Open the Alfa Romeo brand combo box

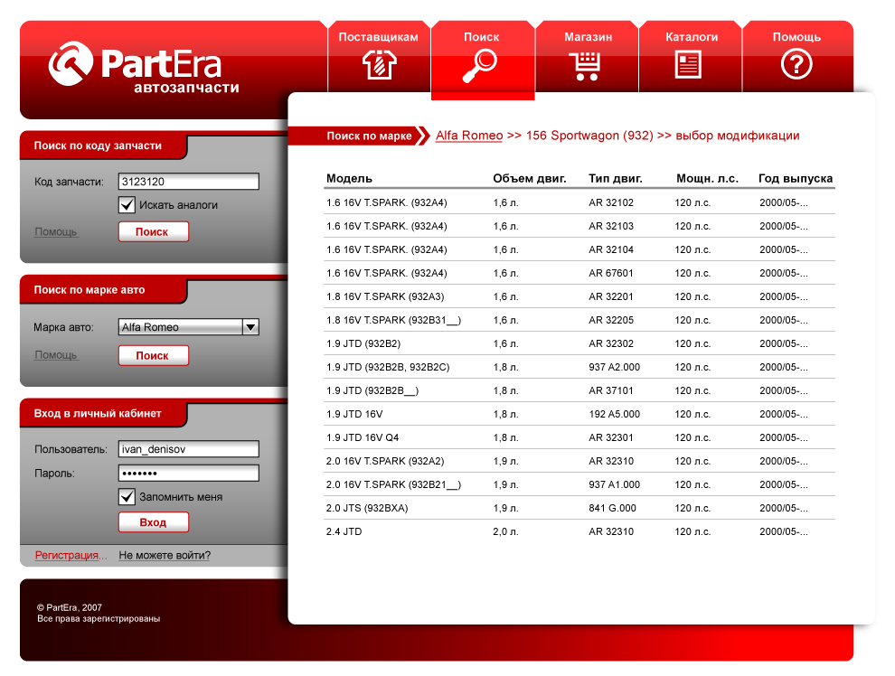180,327
